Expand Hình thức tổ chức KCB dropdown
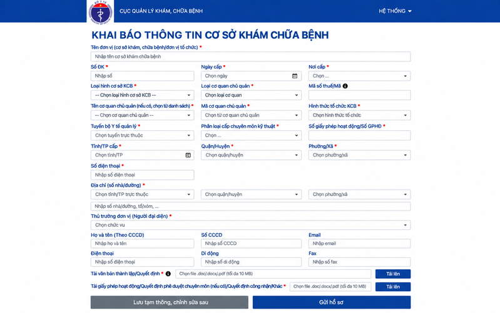 pos(359,115)
